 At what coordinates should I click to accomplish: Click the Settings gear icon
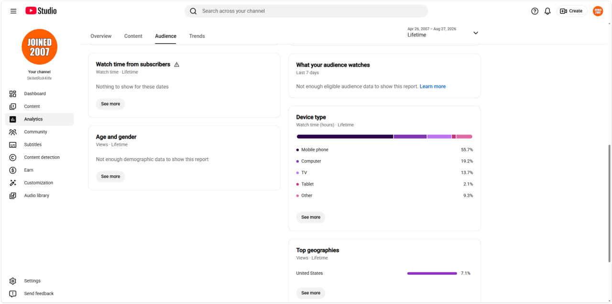(x=13, y=281)
